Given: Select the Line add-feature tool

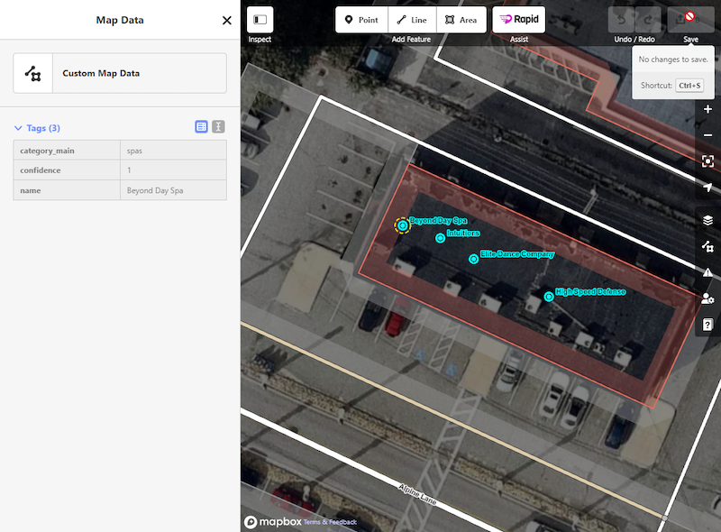Looking at the screenshot, I should 412,20.
